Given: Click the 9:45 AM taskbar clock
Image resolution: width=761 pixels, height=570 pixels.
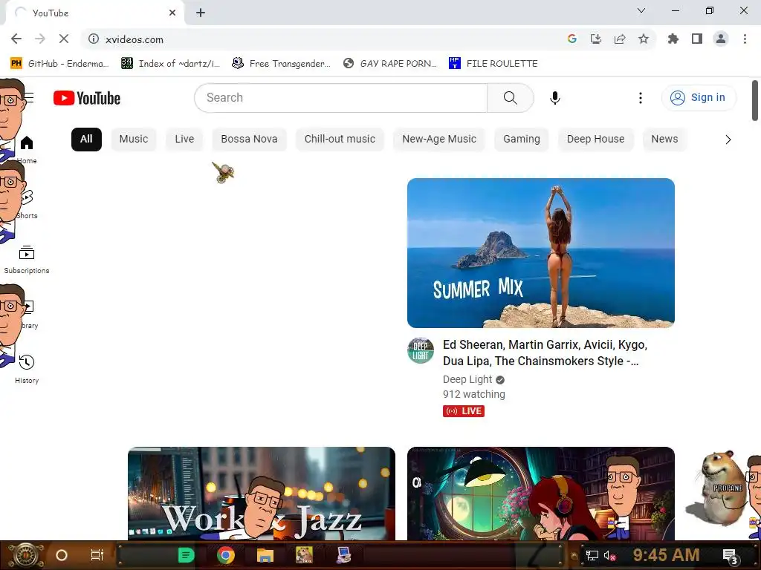Looking at the screenshot, I should 666,555.
